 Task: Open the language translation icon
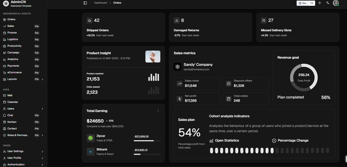point(328,3)
